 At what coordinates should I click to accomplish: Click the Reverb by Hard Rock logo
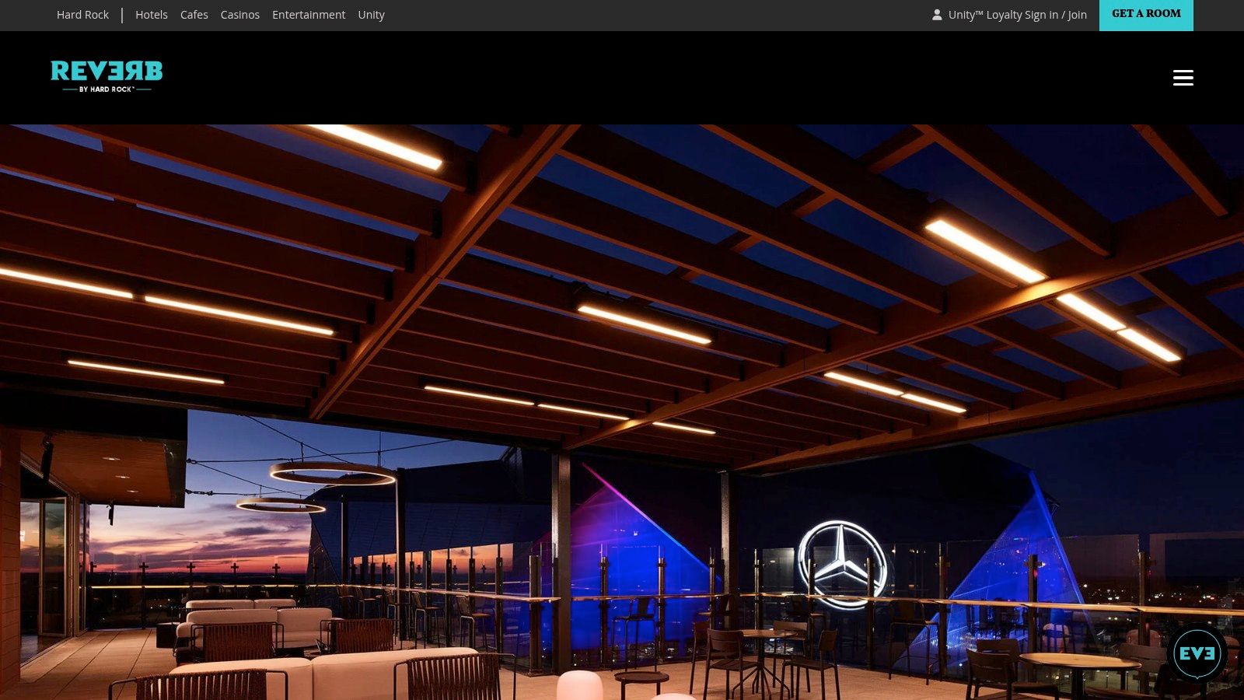coord(107,72)
